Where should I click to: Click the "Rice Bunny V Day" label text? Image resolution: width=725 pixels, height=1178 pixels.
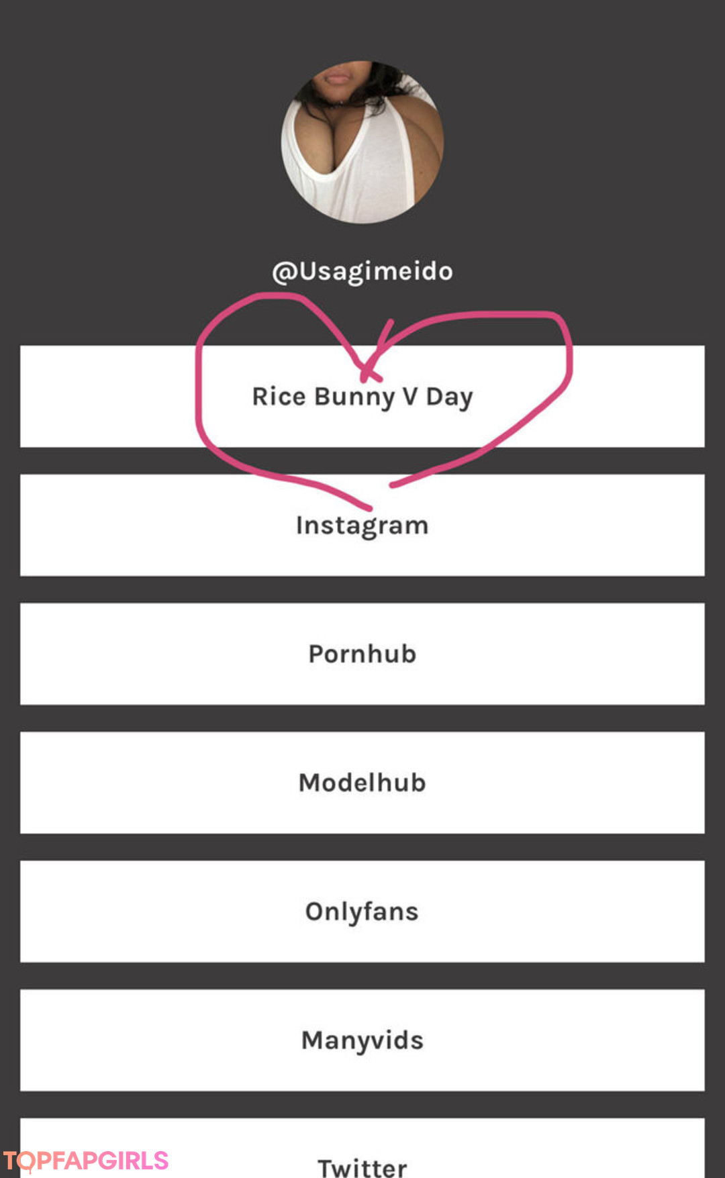pos(362,397)
